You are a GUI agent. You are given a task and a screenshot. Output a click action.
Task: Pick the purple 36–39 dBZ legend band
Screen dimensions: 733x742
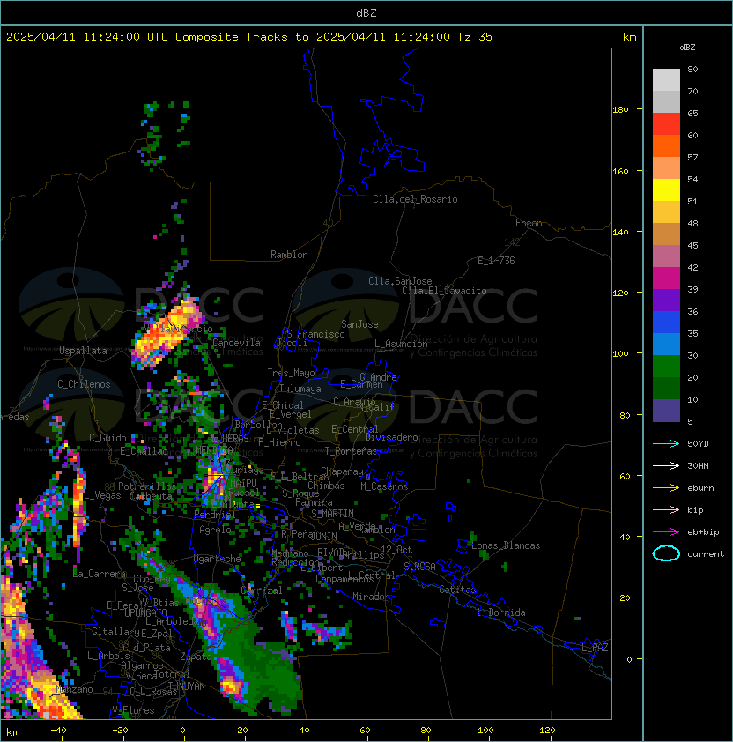[x=666, y=301]
